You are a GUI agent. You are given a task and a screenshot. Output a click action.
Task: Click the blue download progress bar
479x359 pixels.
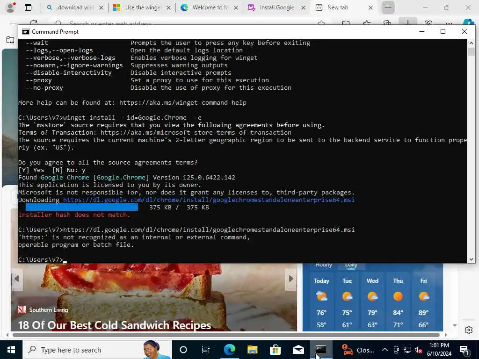[x=81, y=207]
